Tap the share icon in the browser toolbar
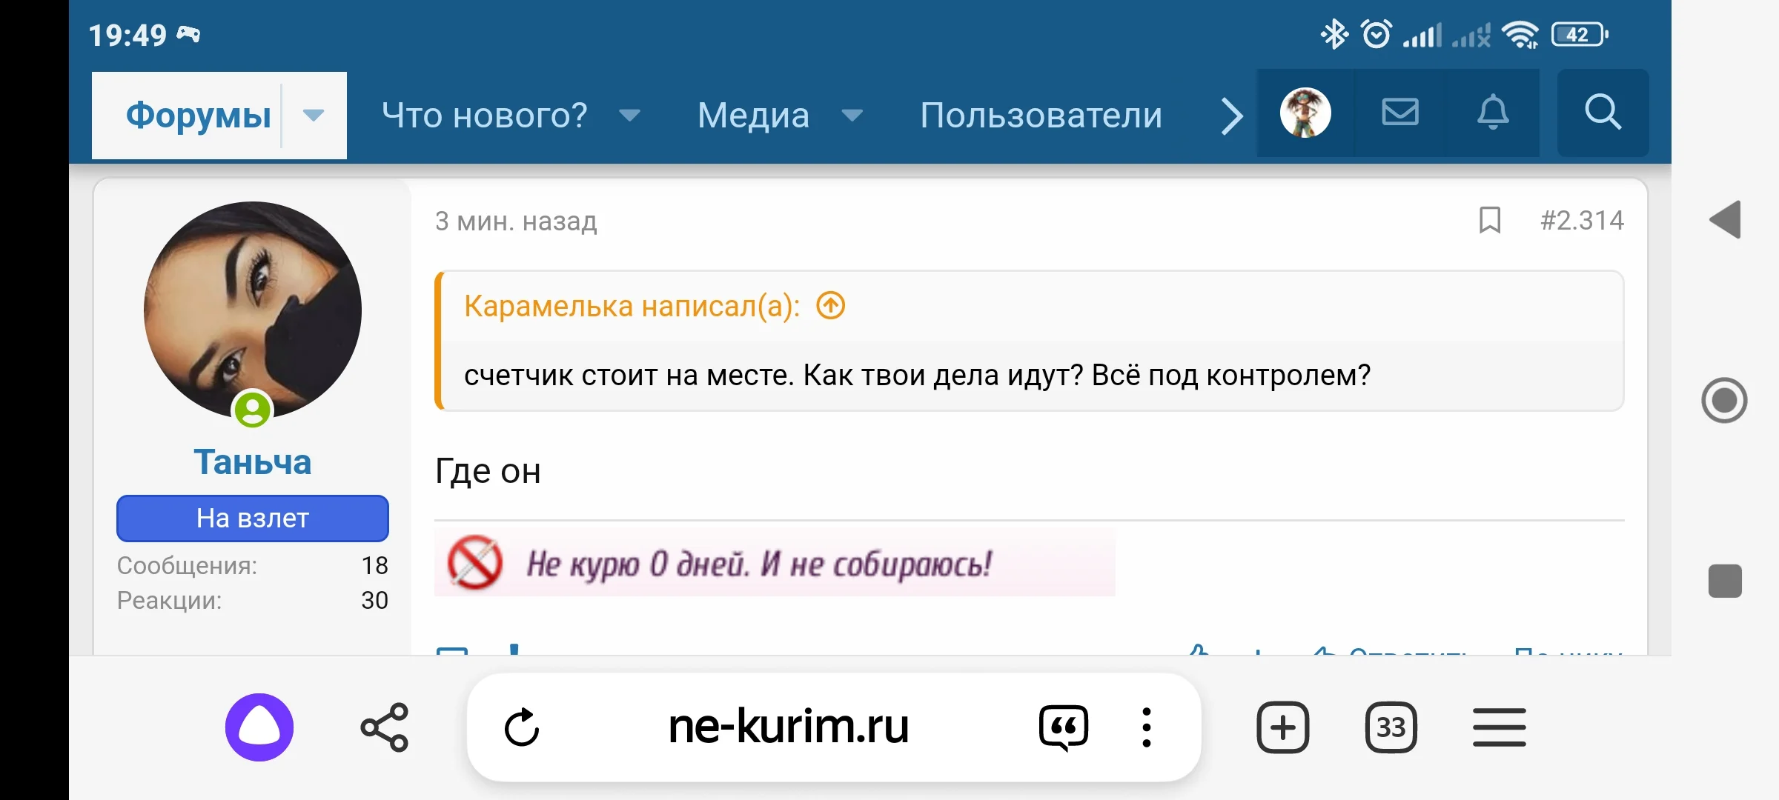The height and width of the screenshot is (800, 1779). [384, 727]
